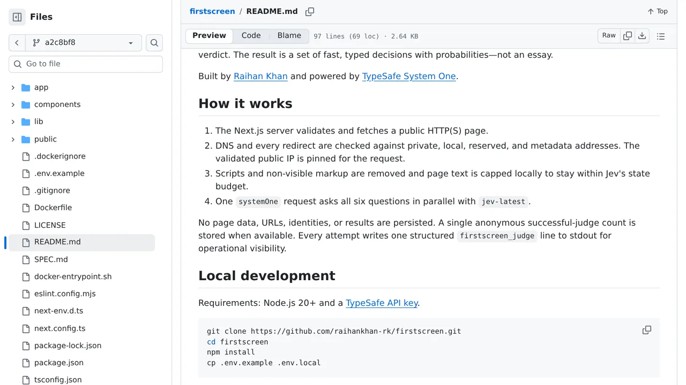Click the .gitignore file icon
The height and width of the screenshot is (385, 686).
tap(26, 190)
